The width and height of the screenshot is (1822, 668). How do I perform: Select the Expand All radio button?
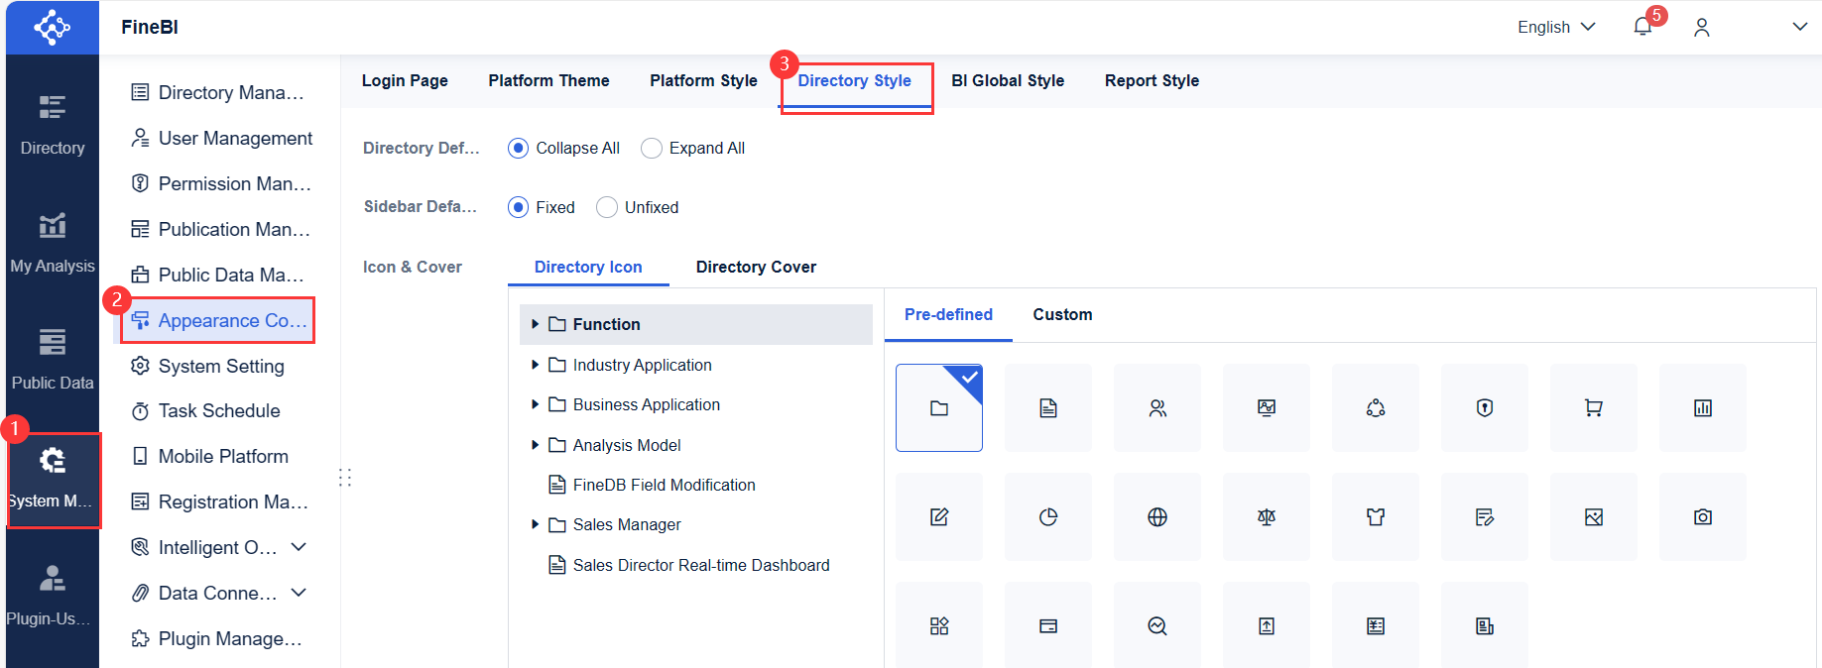click(652, 149)
